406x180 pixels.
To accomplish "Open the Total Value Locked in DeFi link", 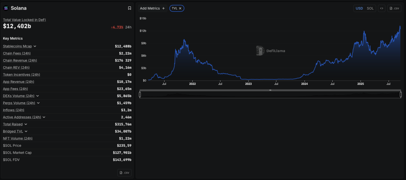I will (x=24, y=20).
